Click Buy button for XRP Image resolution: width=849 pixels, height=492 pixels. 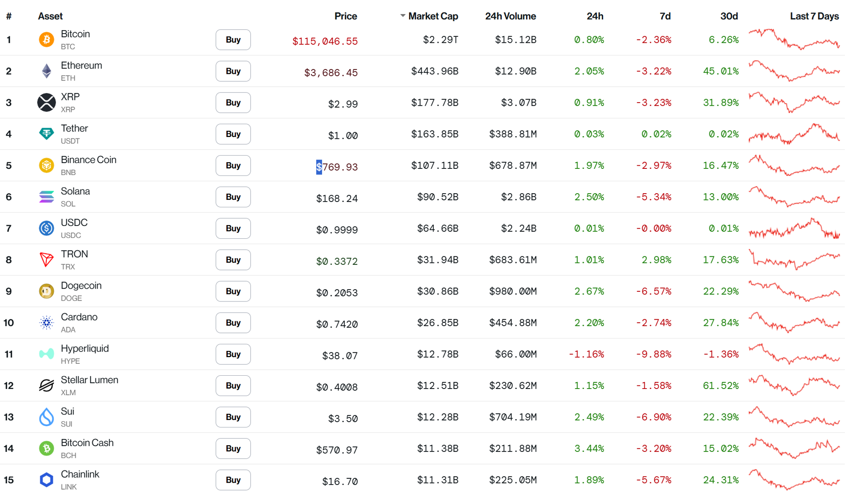tap(233, 103)
